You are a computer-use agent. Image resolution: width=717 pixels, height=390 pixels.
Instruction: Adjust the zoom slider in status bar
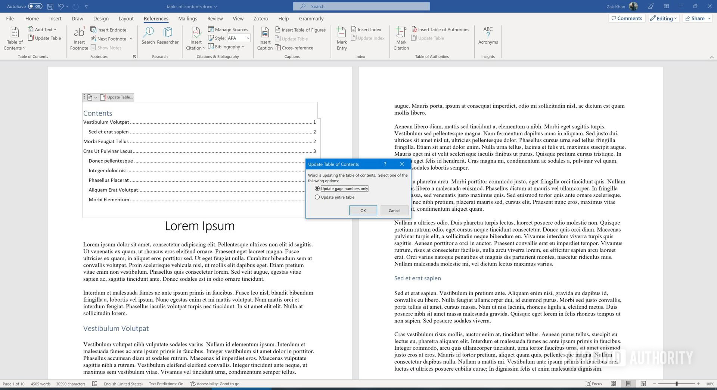tap(676, 384)
